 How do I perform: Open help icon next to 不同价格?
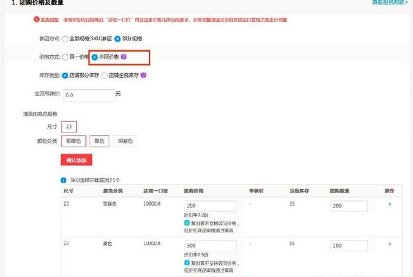123,57
